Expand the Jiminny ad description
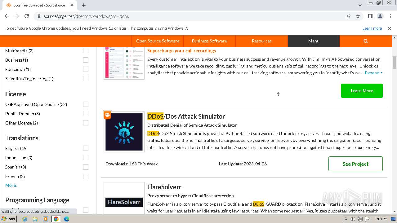This screenshot has width=397, height=223. (374, 73)
